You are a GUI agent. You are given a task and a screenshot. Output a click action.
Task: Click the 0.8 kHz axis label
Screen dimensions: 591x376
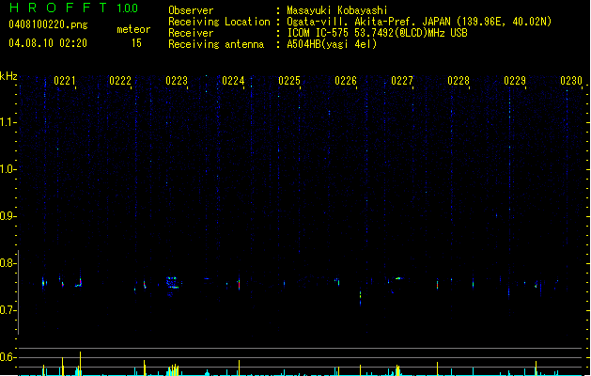8,263
